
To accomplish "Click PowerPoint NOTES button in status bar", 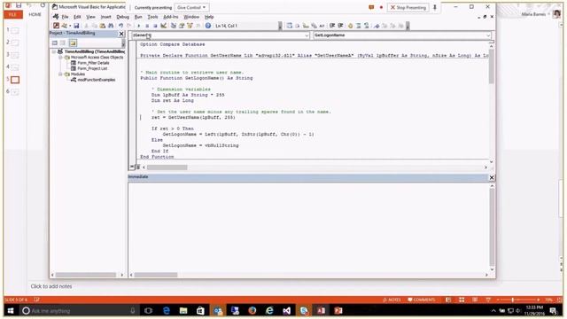I will (x=392, y=300).
